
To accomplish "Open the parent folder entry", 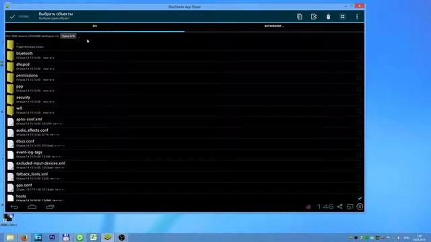I will pyautogui.click(x=185, y=45).
